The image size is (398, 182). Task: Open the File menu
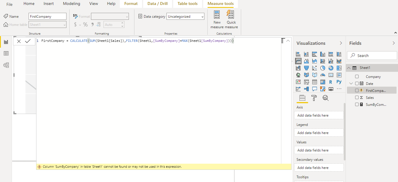click(x=10, y=4)
